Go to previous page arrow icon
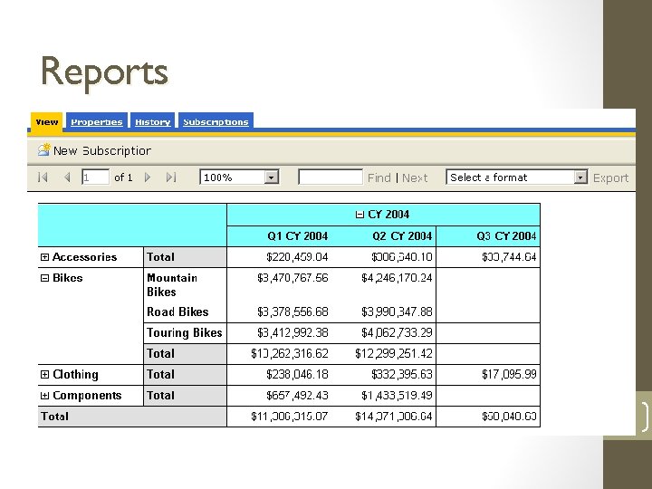 tap(67, 177)
